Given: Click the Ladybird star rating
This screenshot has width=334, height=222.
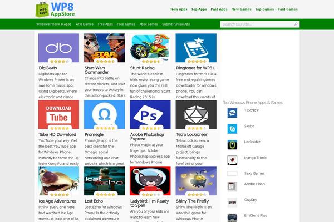Looking at the screenshot, I should coord(151,195).
